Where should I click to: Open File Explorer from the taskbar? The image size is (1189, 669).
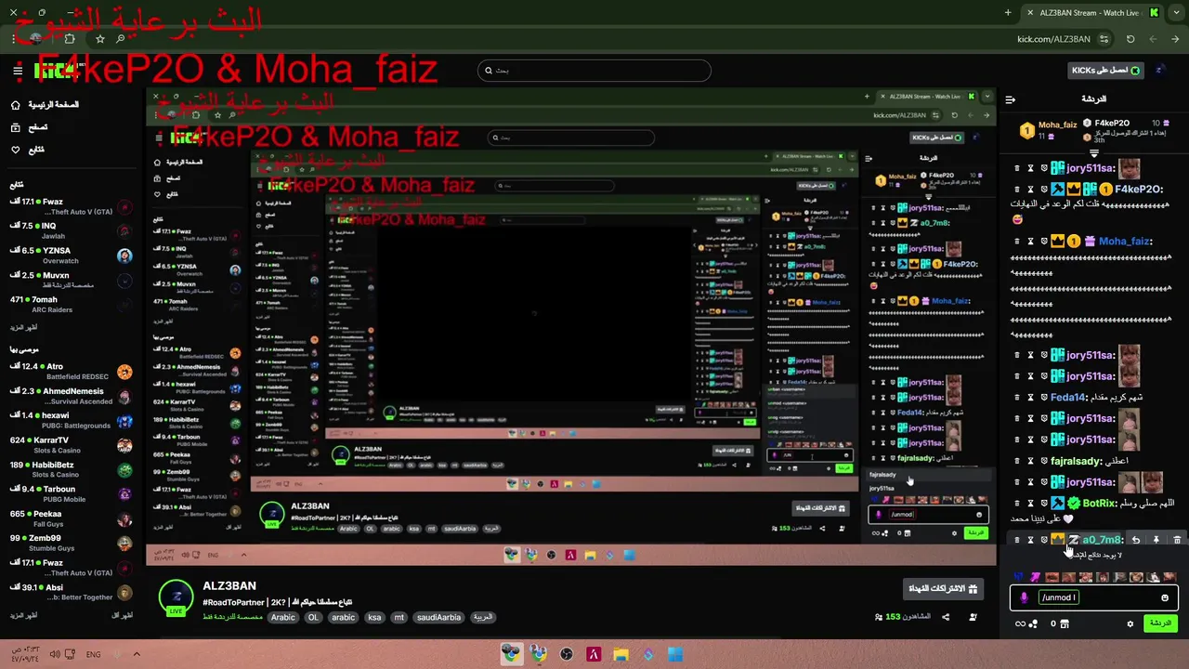pos(621,654)
